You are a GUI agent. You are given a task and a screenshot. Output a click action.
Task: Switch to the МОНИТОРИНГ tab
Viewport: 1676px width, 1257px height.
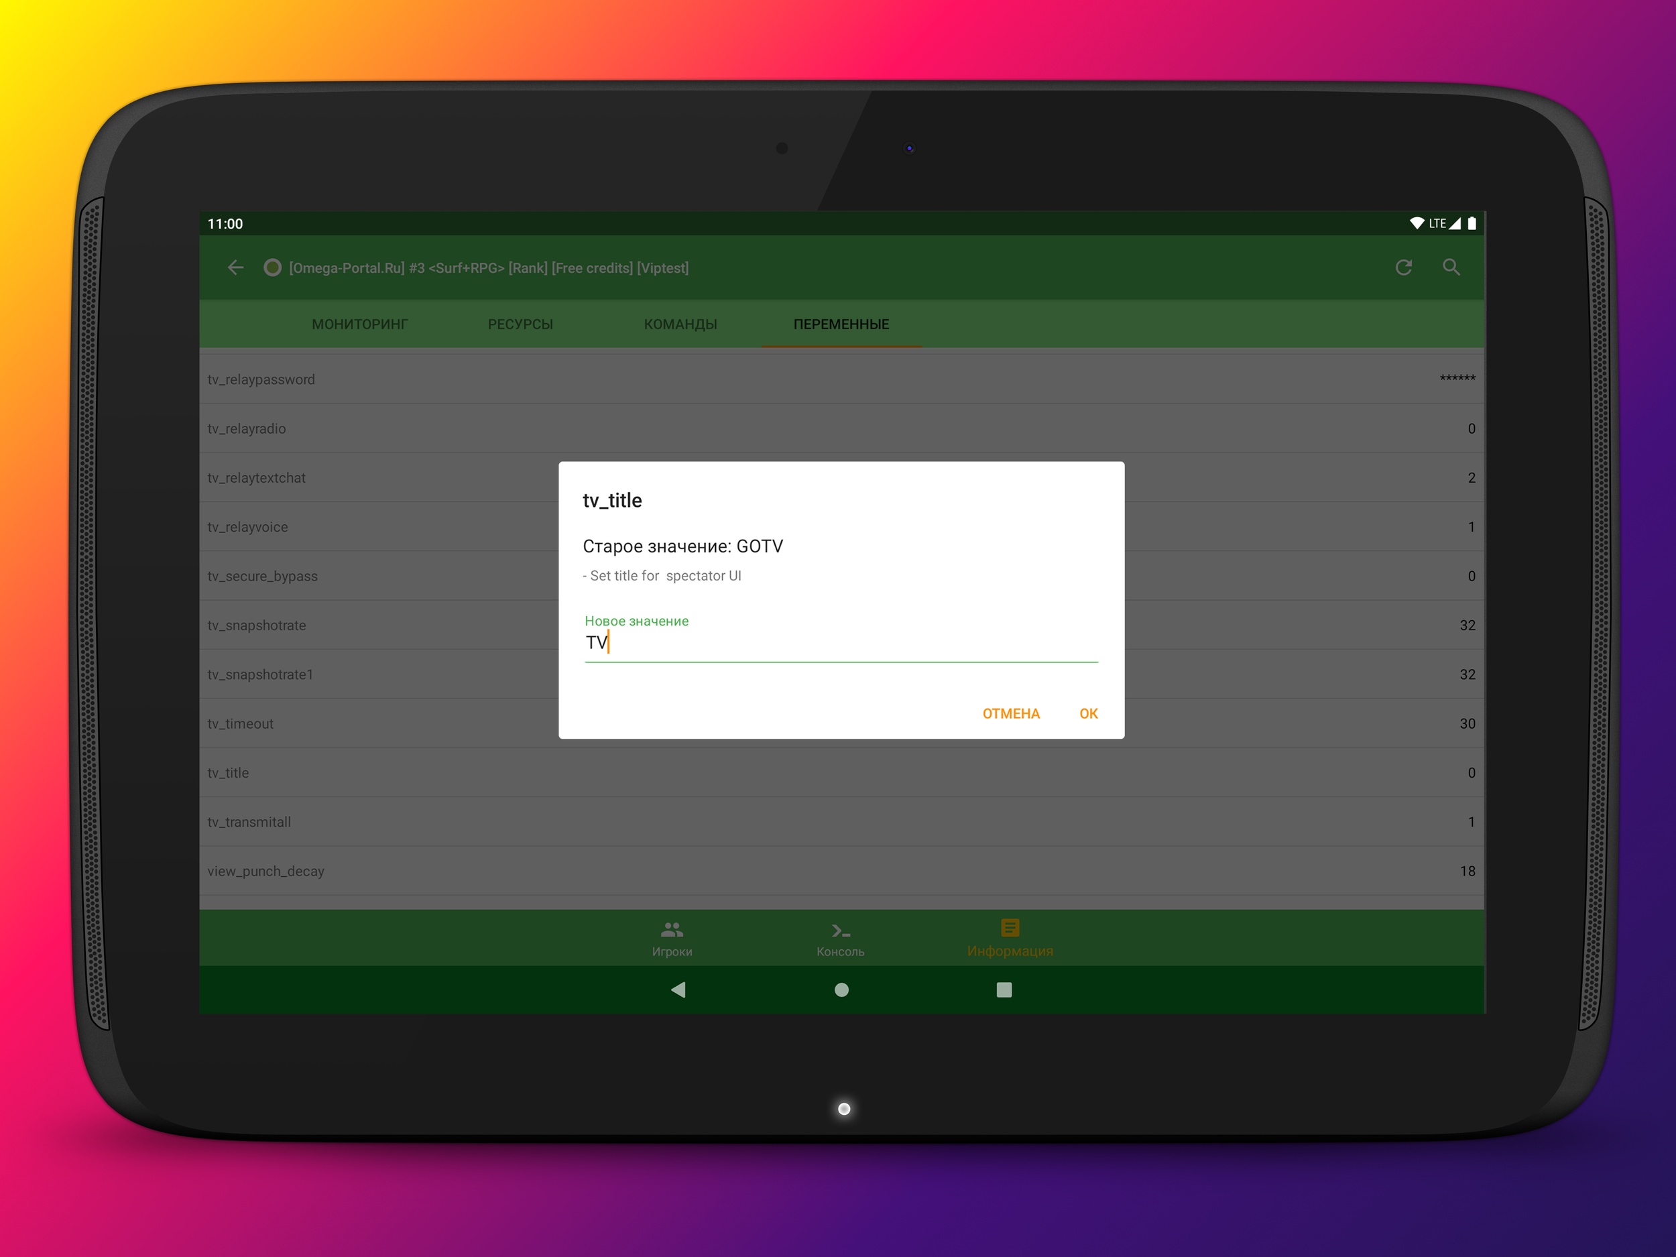(360, 324)
